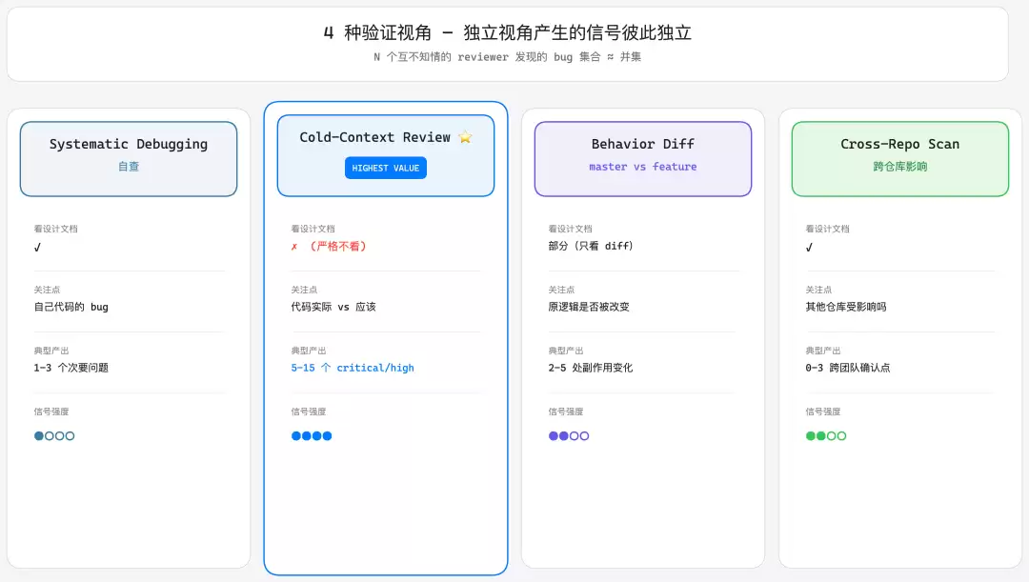1029x582 pixels.
Task: Click '信号强度' label in Cold-Context Review card
Action: pyautogui.click(x=309, y=411)
